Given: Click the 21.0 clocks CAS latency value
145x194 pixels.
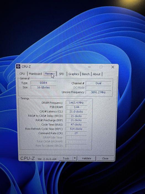Looking at the screenshot, I should click(76, 112).
